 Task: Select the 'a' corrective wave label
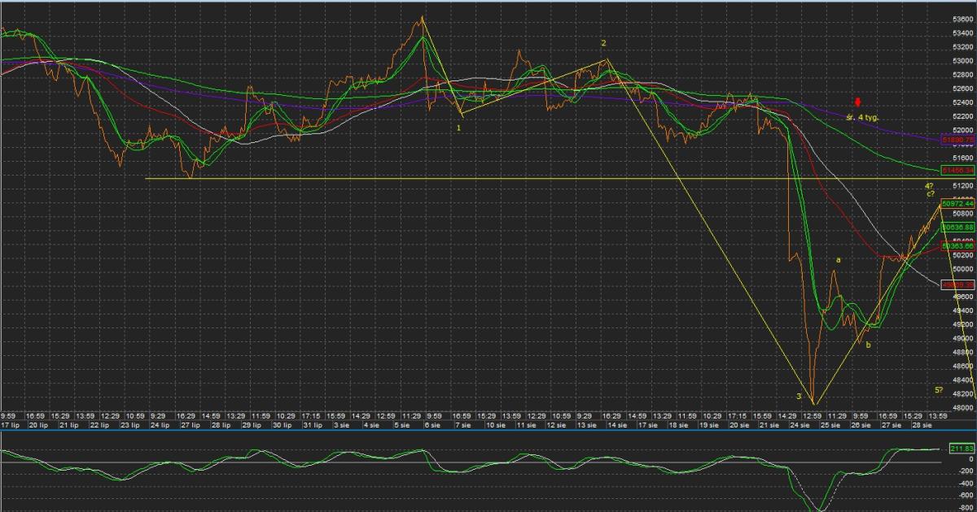(839, 260)
